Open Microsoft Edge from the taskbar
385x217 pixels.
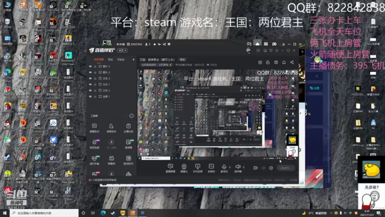103,213
